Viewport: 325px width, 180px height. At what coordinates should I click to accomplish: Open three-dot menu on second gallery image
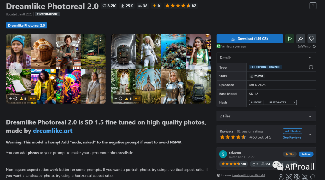pos(206,39)
